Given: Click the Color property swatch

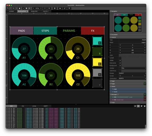Looking at the screenshot, I should (x=132, y=55).
